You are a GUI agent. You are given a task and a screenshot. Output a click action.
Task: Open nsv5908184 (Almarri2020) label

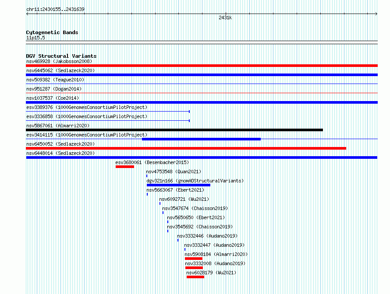pyautogui.click(x=216, y=254)
